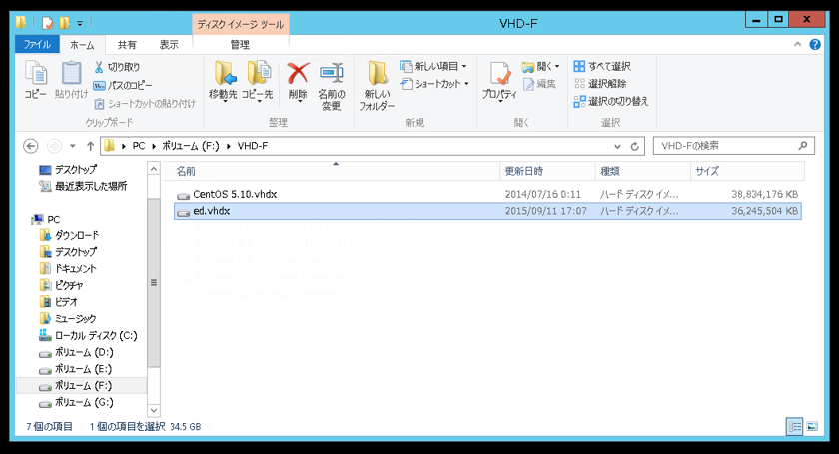The width and height of the screenshot is (839, 454).
Task: Click Select none (選択解除)
Action: [x=600, y=84]
